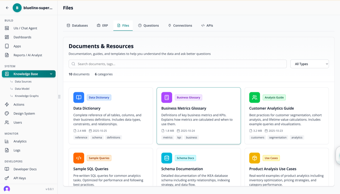Select Data Model sub-item
The image size is (340, 194).
pos(22,89)
